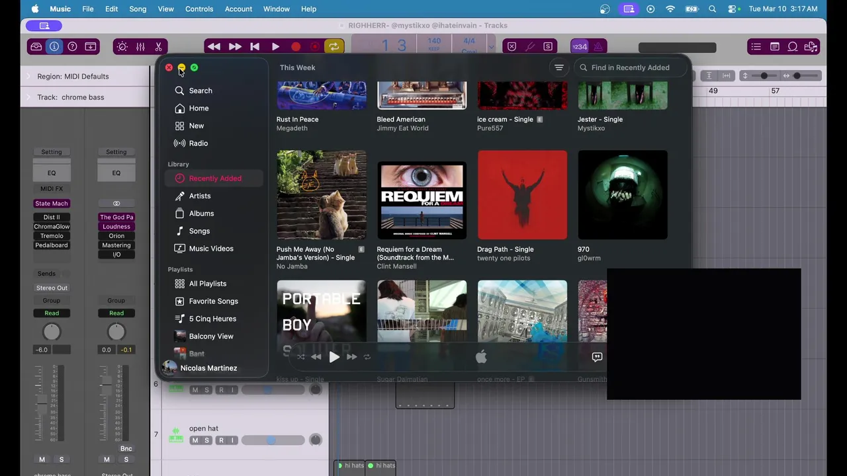
Task: Go to Home in Music sidebar
Action: pyautogui.click(x=199, y=108)
